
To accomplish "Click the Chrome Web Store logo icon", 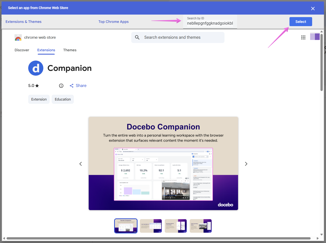I will click(x=18, y=38).
